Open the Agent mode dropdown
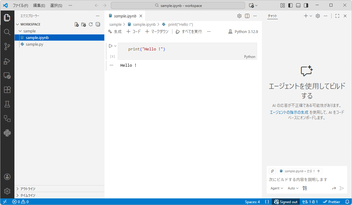 click(277, 188)
